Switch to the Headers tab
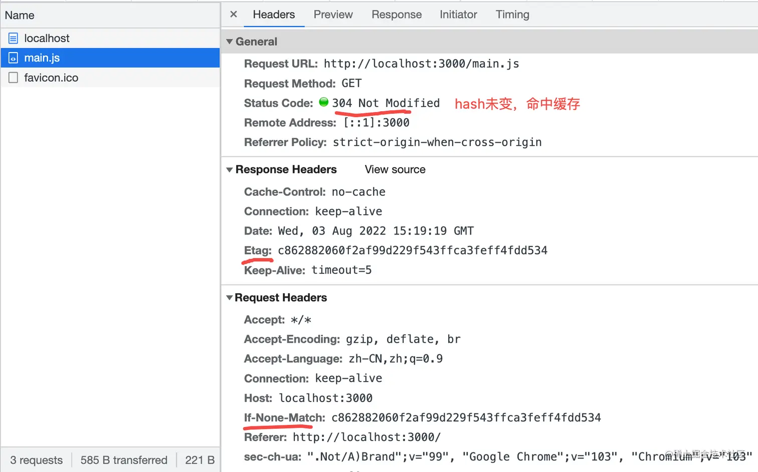The width and height of the screenshot is (758, 472). [x=274, y=15]
